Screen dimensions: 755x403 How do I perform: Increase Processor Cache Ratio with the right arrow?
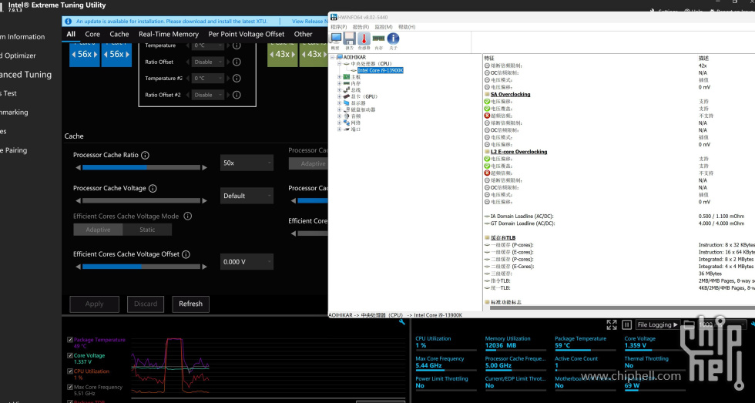pos(205,167)
